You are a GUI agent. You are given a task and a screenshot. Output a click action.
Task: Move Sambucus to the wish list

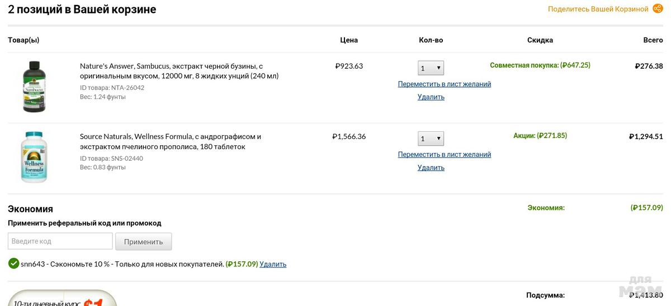tap(444, 84)
